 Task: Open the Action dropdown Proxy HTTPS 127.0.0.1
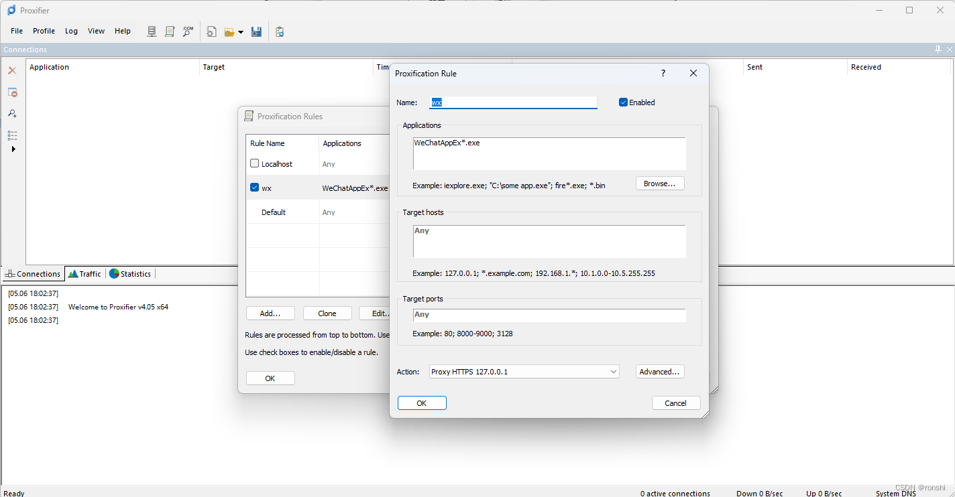(524, 372)
